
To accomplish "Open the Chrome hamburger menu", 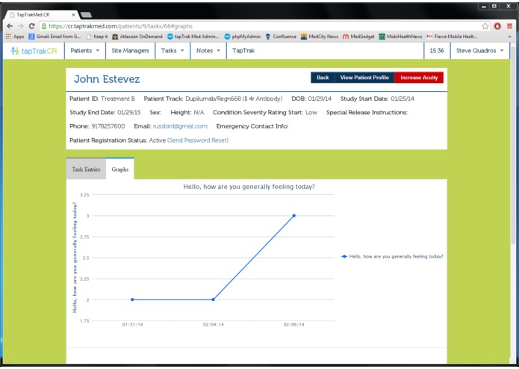I will (x=509, y=26).
